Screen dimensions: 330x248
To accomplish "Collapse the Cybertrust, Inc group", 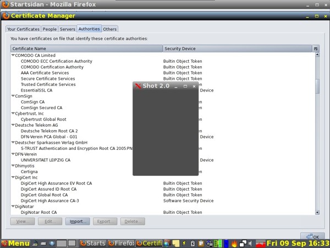I will [13, 113].
